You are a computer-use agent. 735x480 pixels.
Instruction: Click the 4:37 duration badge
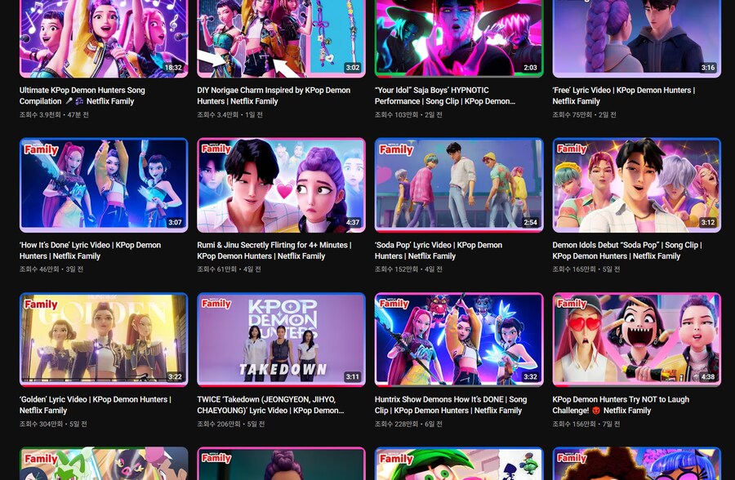tap(353, 222)
